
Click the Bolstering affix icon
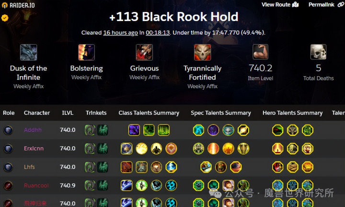point(86,52)
